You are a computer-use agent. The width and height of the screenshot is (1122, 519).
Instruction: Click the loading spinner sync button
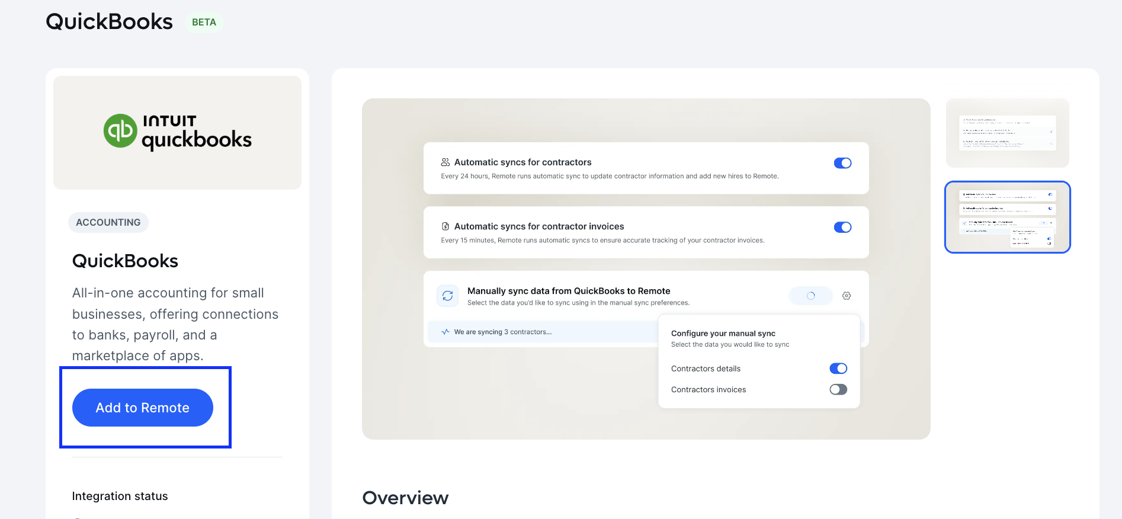click(810, 296)
